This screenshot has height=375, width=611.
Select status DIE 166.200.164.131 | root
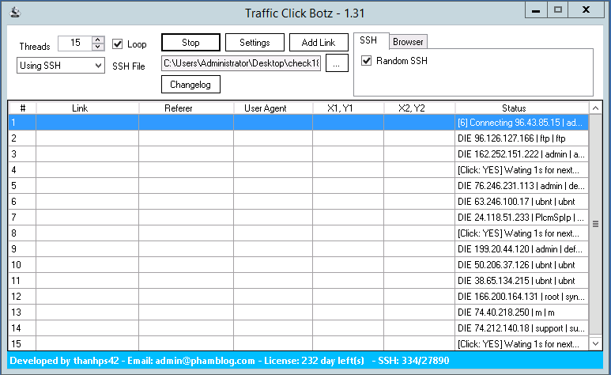(x=522, y=296)
